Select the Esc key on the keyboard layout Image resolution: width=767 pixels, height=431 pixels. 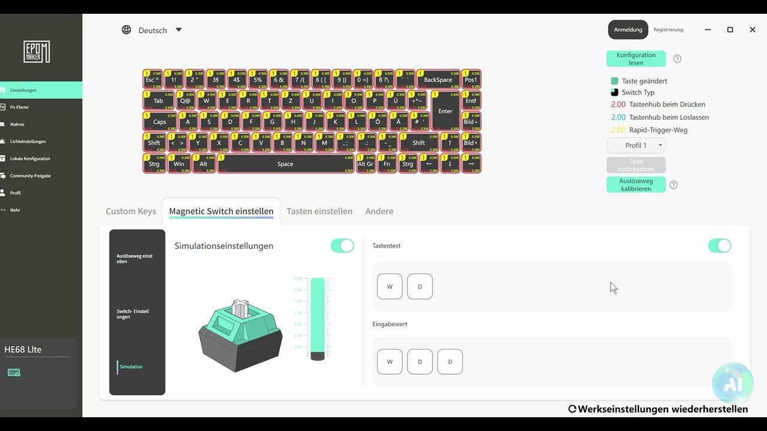coord(152,80)
